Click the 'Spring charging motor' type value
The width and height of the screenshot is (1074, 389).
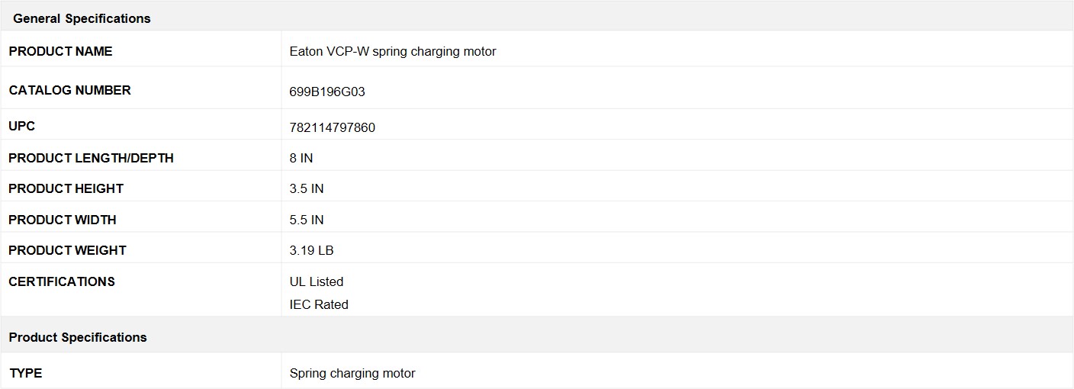[x=352, y=374]
